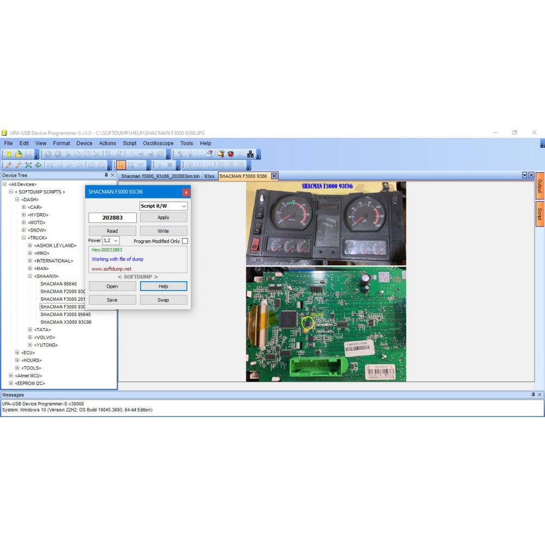Image resolution: width=545 pixels, height=545 pixels.
Task: Open the document tab list dropdown arrow
Action: [x=525, y=175]
